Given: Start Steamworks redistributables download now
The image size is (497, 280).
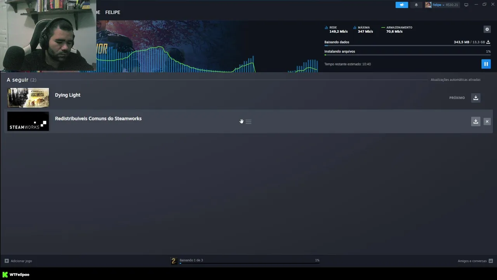Looking at the screenshot, I should point(476,121).
